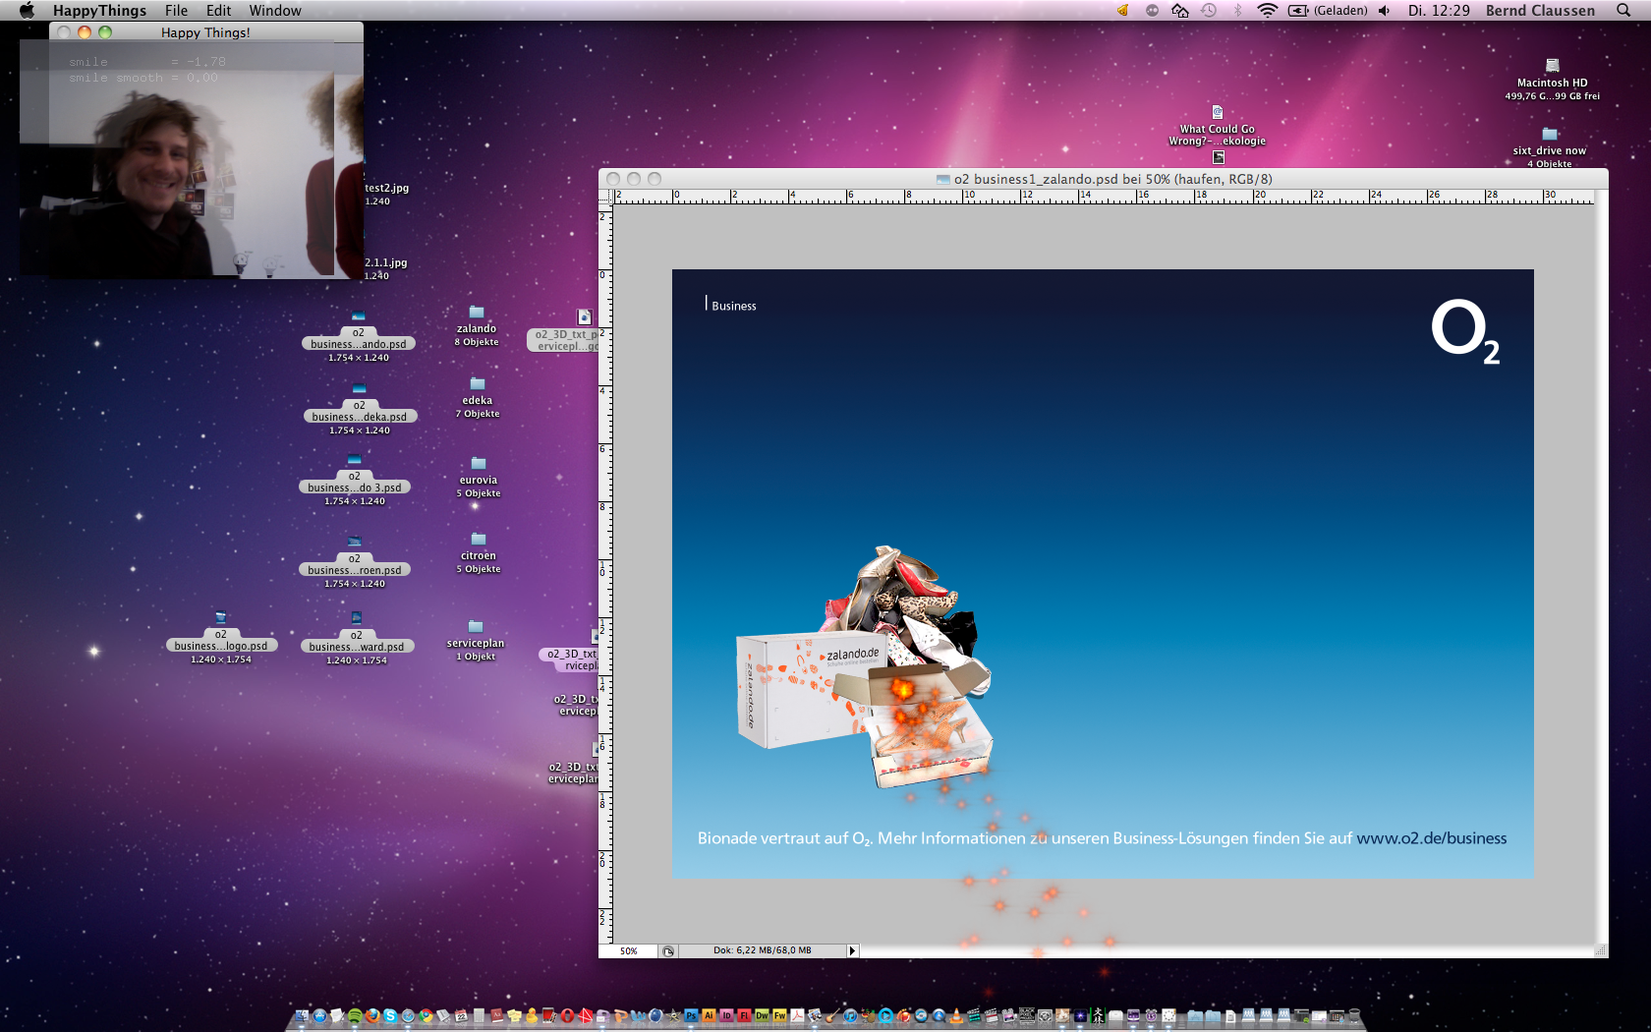Open the Window menu

[274, 11]
